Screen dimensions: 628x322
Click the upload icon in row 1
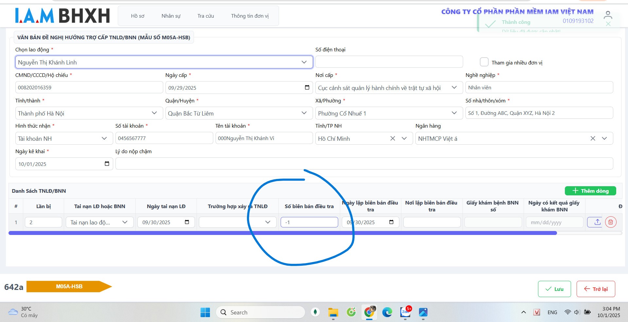(x=597, y=222)
